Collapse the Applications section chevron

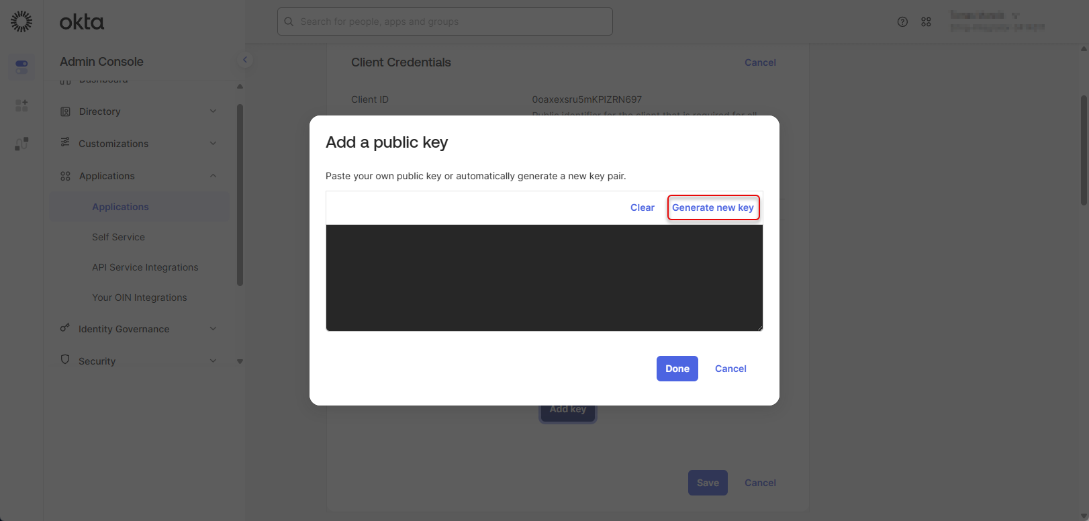coord(213,176)
